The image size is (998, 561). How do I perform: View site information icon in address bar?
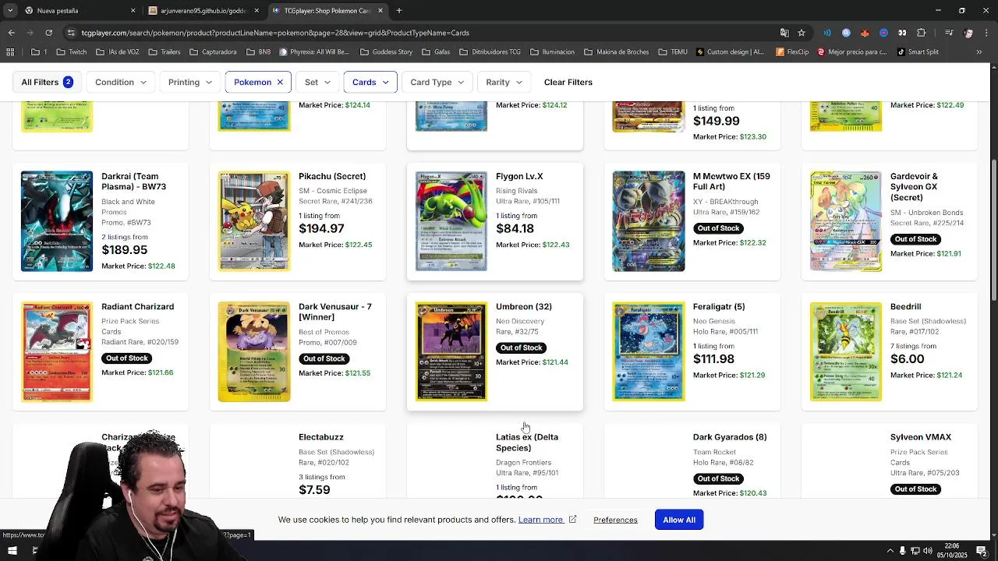tap(71, 33)
